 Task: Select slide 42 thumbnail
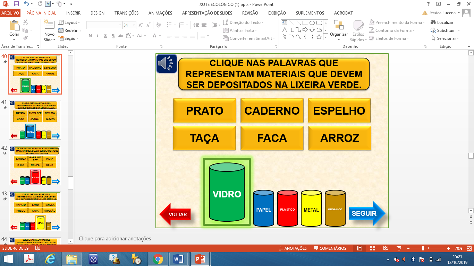tap(35, 166)
